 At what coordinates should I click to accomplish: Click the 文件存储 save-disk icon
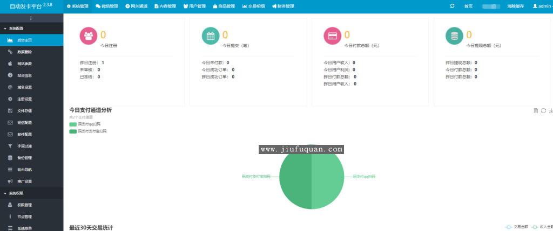tap(10, 111)
